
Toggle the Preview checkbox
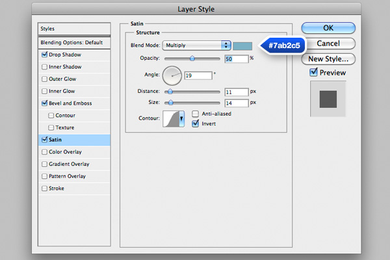(313, 73)
